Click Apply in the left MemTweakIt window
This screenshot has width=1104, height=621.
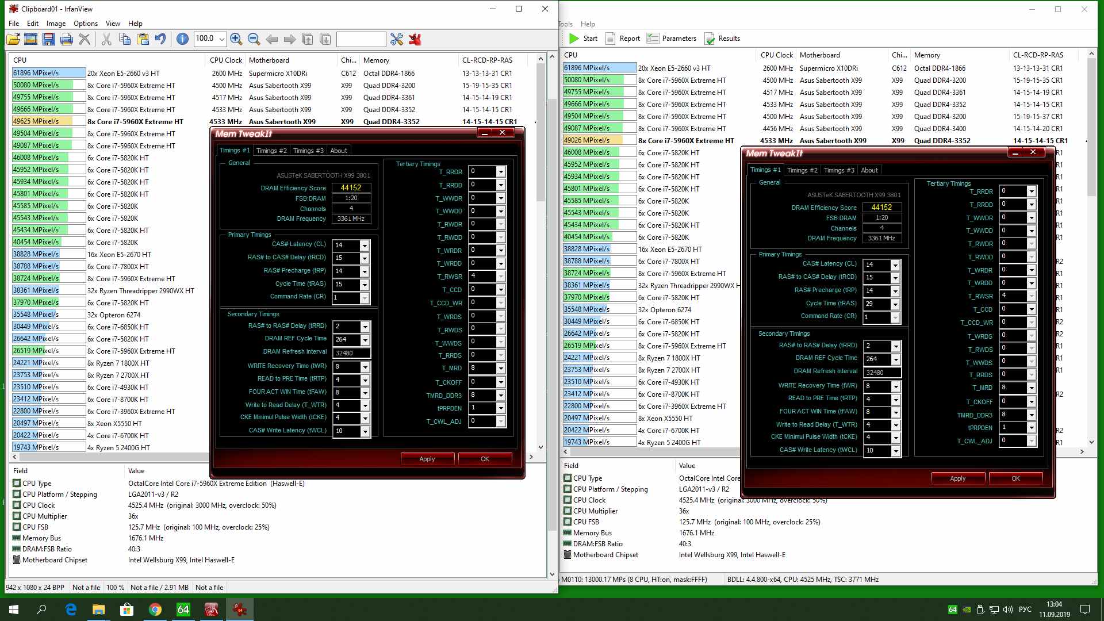point(427,459)
